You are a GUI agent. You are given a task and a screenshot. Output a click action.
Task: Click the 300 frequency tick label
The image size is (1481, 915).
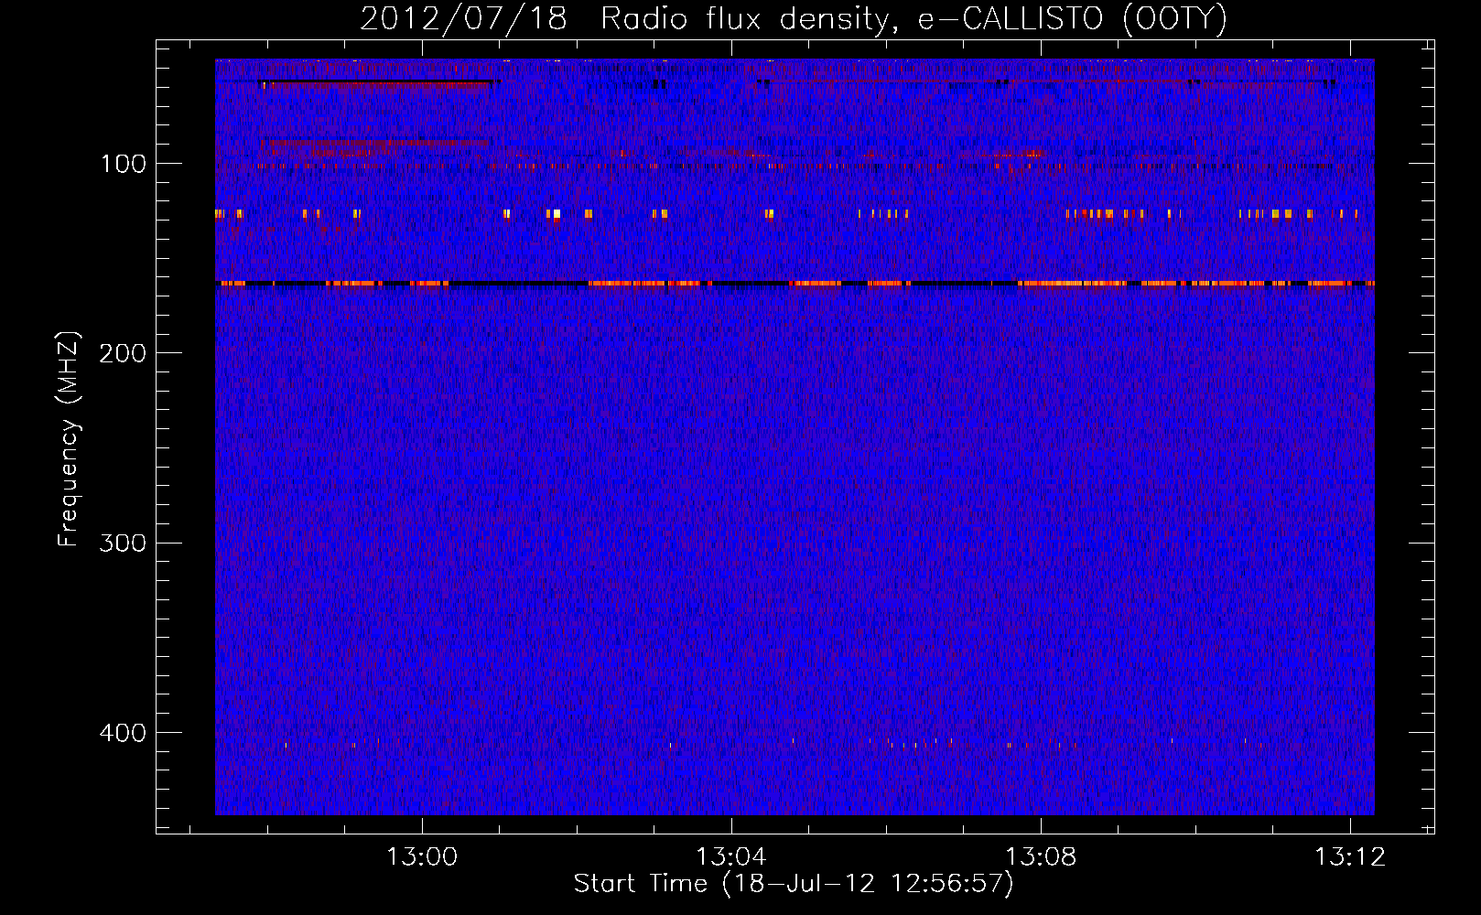(x=123, y=543)
